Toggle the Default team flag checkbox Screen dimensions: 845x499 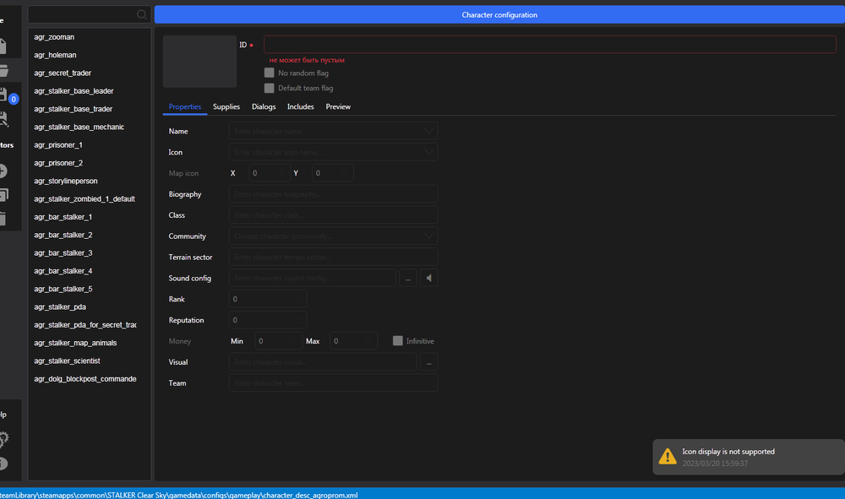[270, 88]
